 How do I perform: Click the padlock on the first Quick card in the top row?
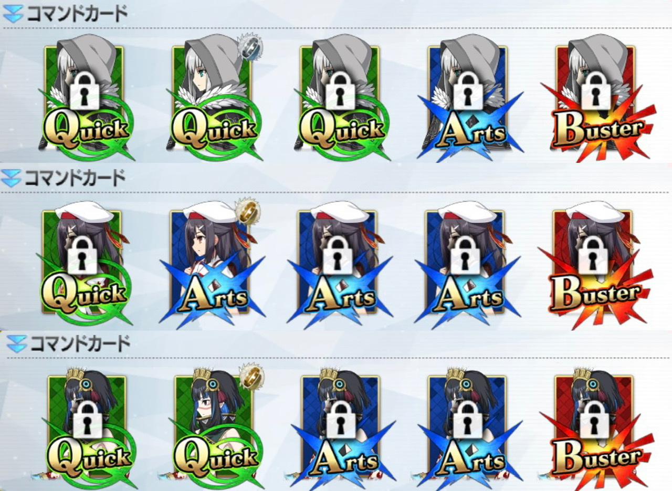pyautogui.click(x=85, y=89)
